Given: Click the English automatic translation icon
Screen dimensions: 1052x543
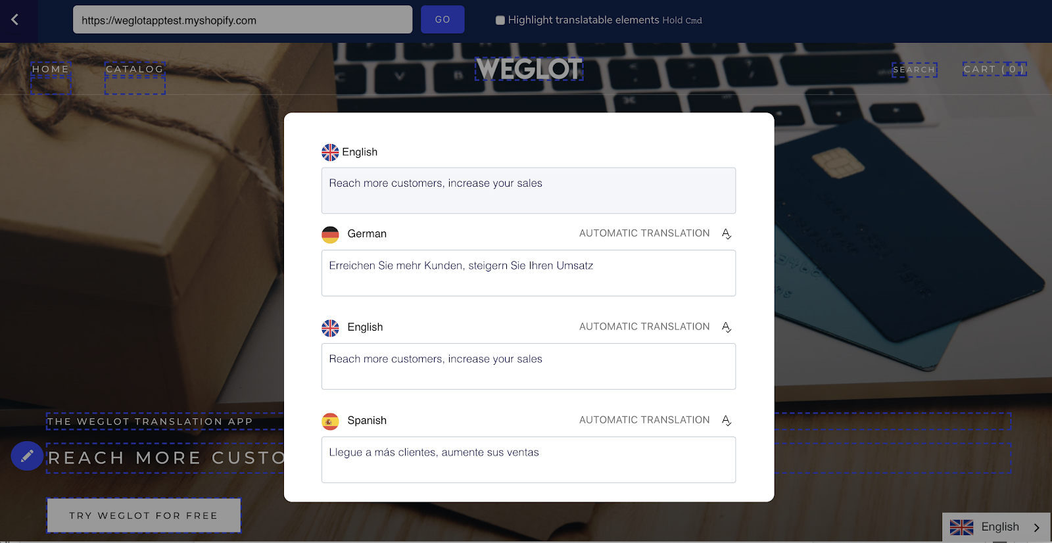Looking at the screenshot, I should point(726,327).
